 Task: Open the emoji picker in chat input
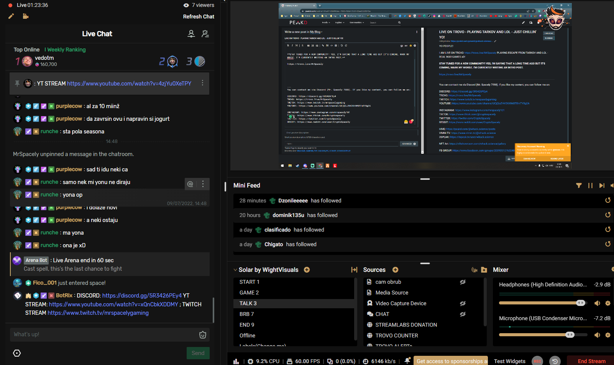click(203, 335)
